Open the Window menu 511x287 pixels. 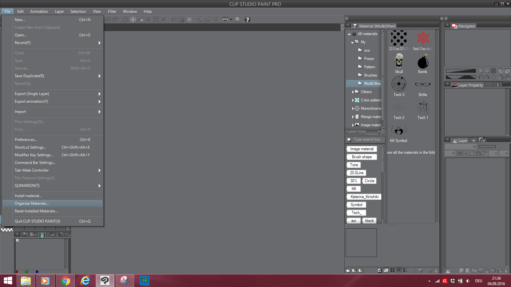(130, 11)
